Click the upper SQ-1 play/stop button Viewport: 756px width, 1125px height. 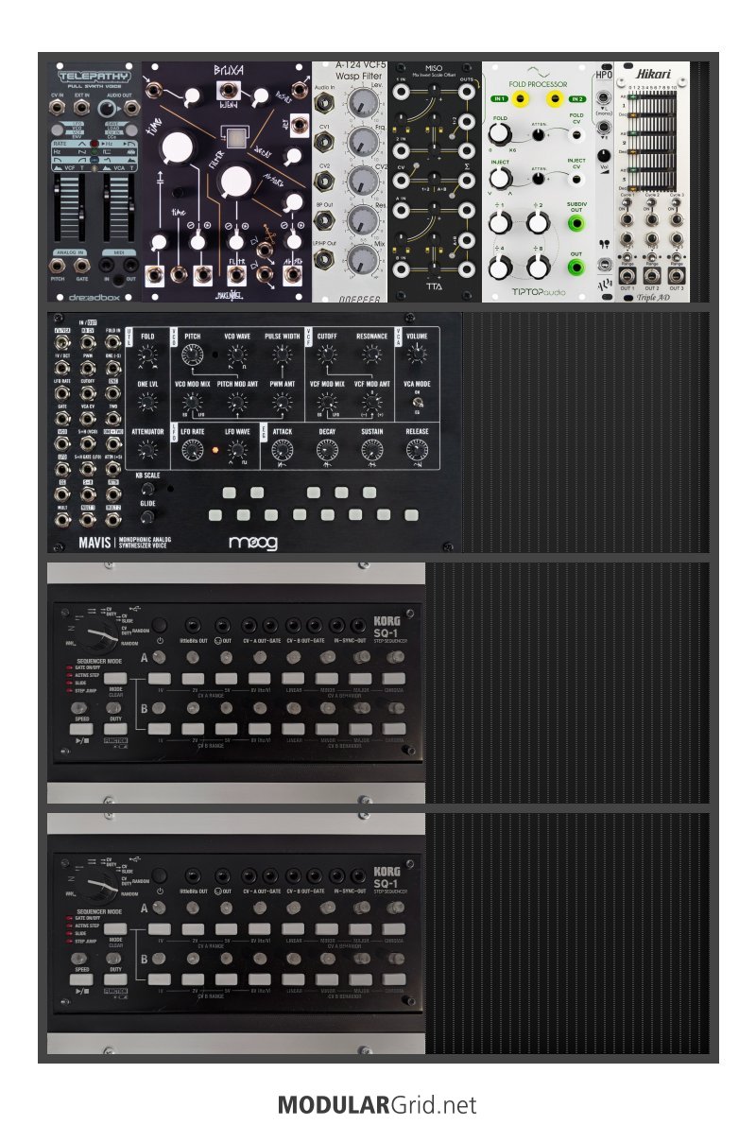tap(82, 729)
